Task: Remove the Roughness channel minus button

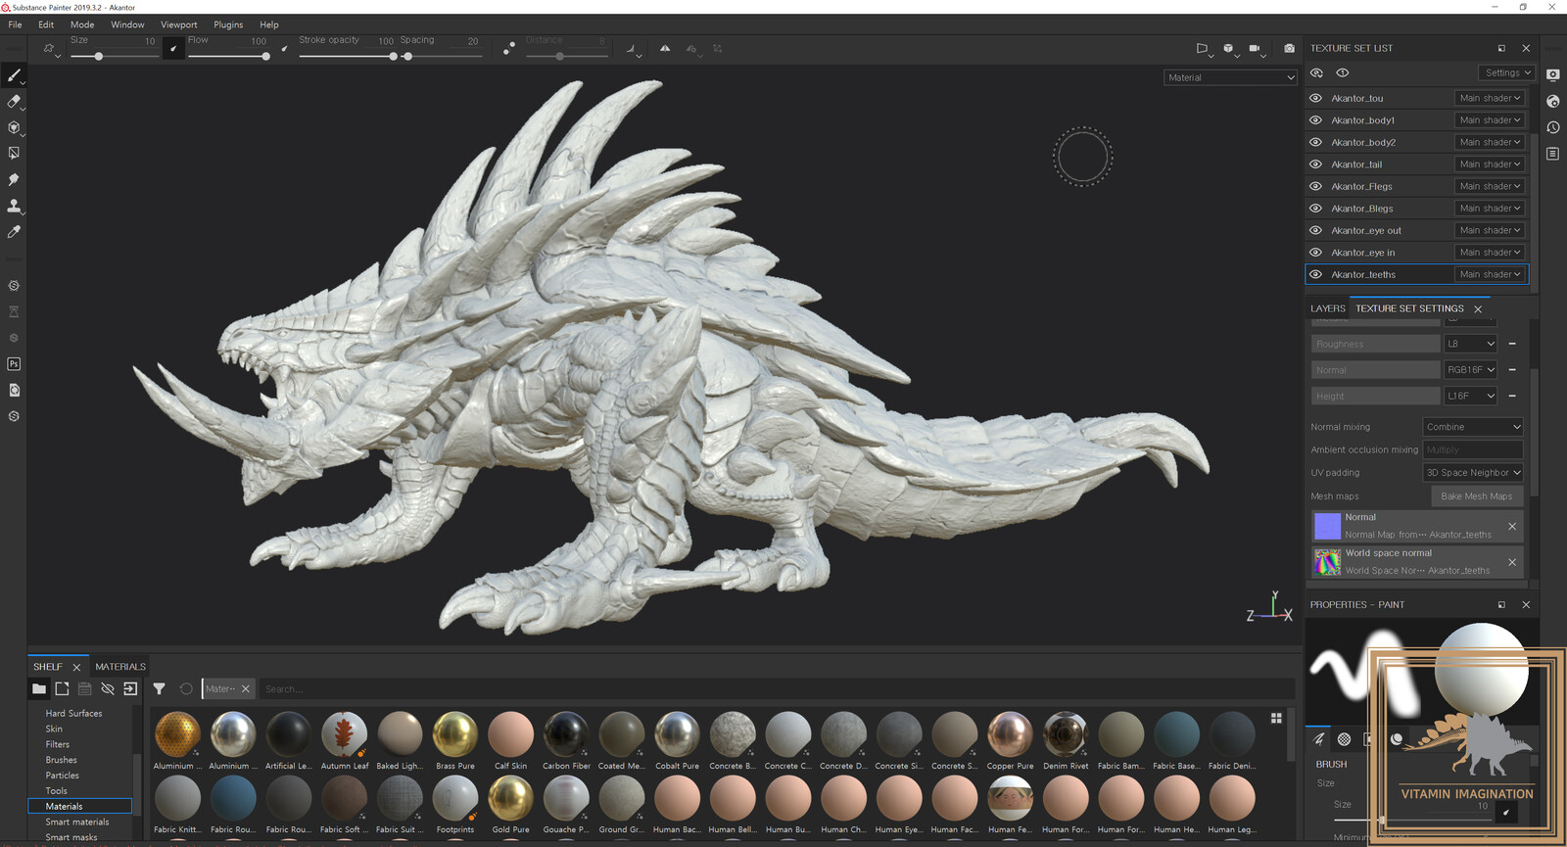Action: click(1512, 344)
